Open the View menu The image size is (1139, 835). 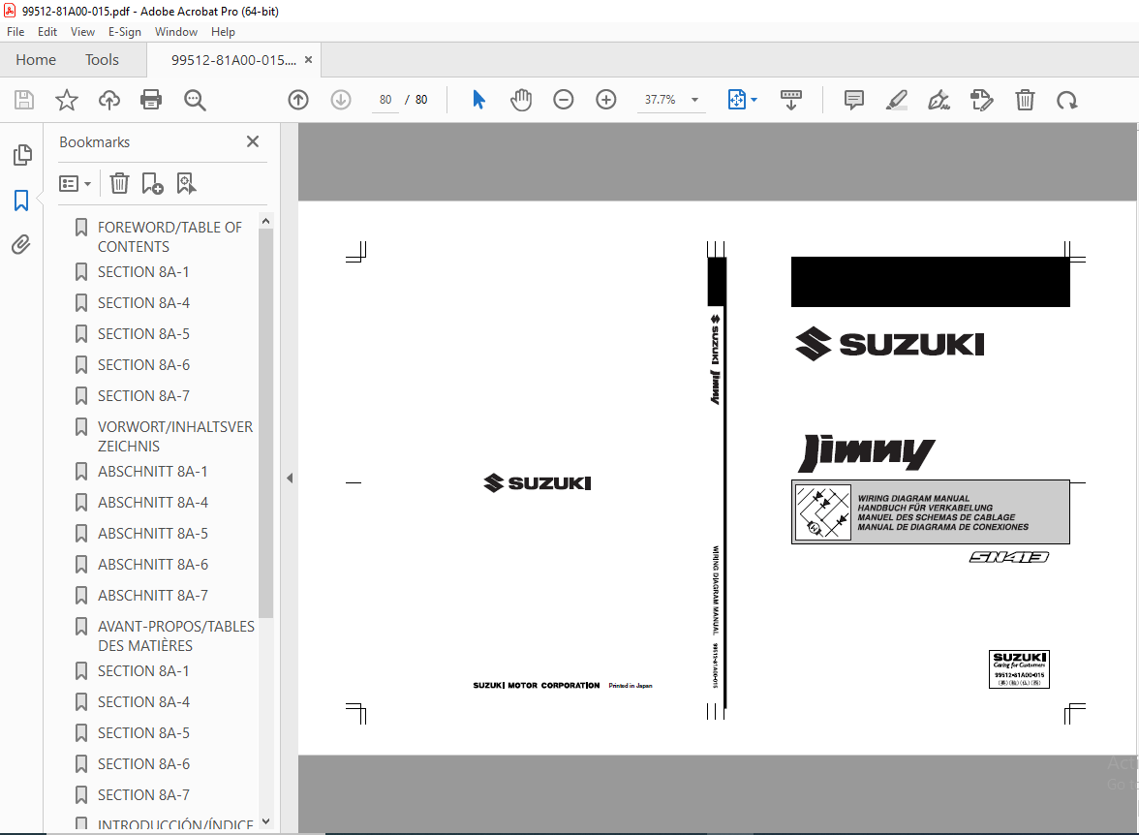pyautogui.click(x=83, y=32)
